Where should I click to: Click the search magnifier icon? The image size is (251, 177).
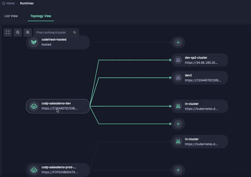point(75,32)
